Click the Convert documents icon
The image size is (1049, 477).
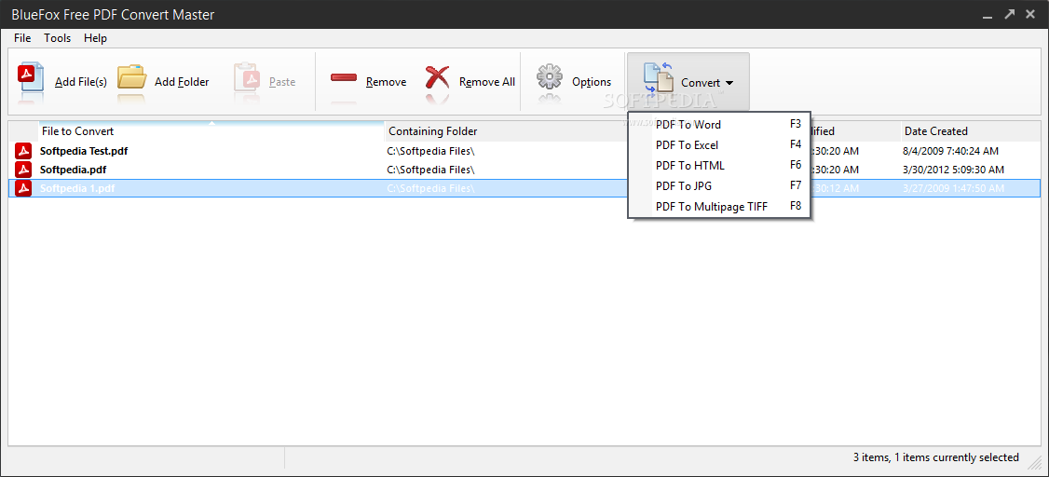tap(658, 77)
